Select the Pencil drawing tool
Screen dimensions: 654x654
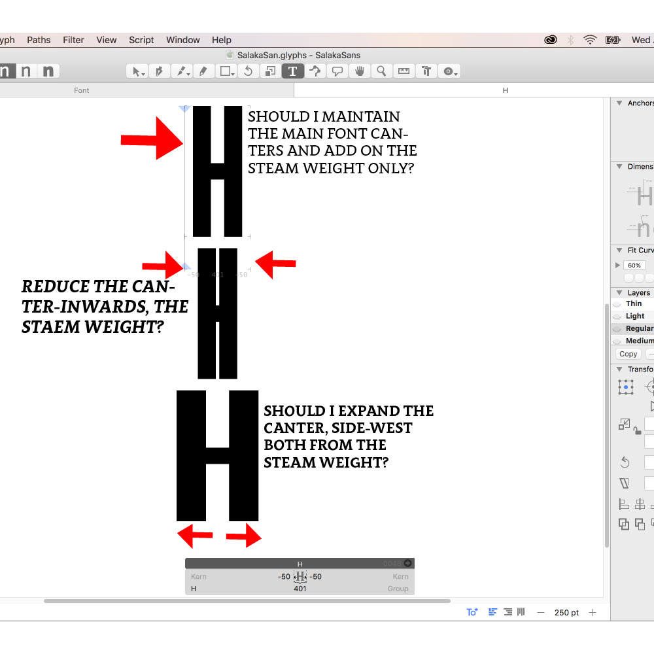203,71
